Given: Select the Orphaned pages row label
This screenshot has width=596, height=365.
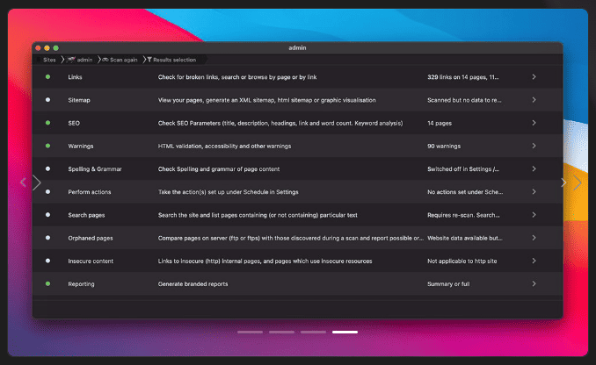Looking at the screenshot, I should 91,239.
